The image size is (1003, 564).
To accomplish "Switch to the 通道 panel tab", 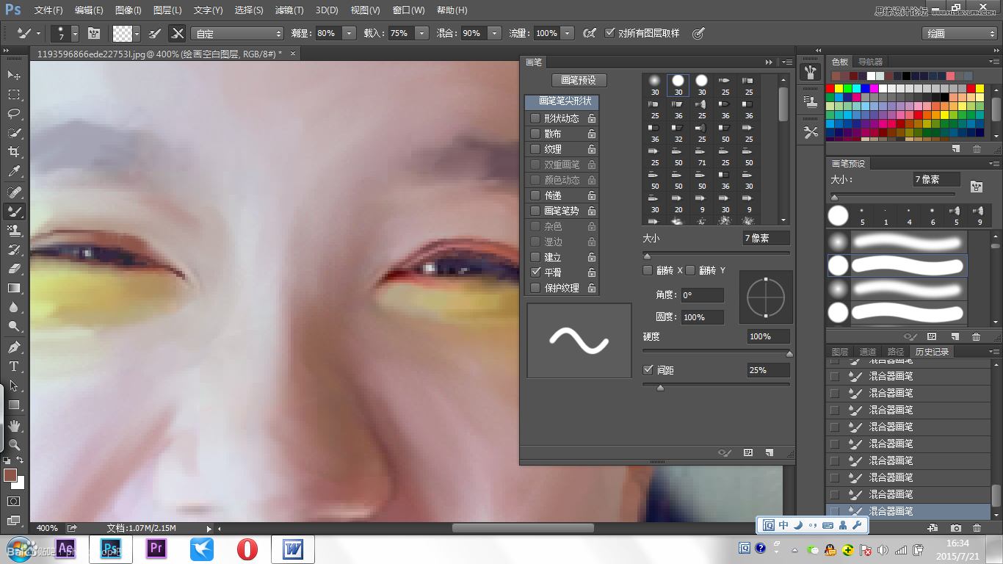I will [868, 351].
